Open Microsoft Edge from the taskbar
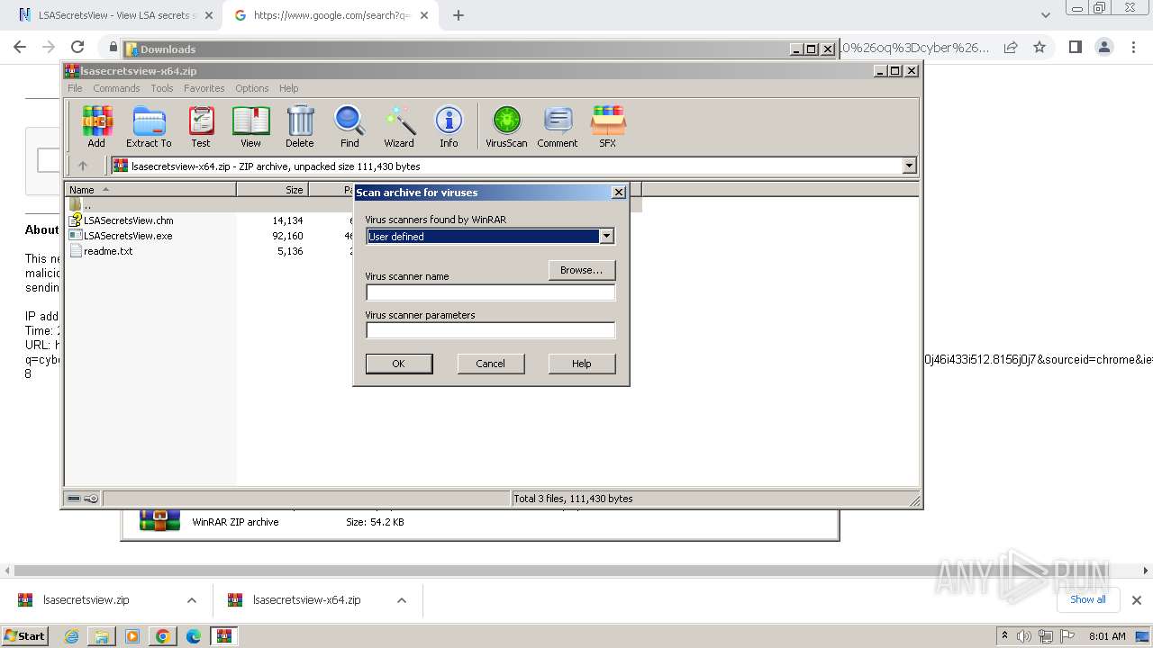 click(x=194, y=636)
